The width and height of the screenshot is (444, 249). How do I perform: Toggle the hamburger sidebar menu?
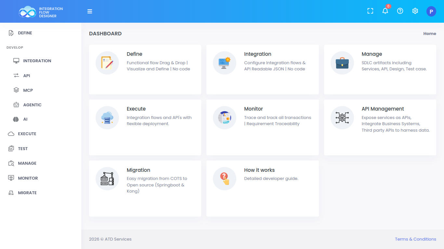click(90, 11)
